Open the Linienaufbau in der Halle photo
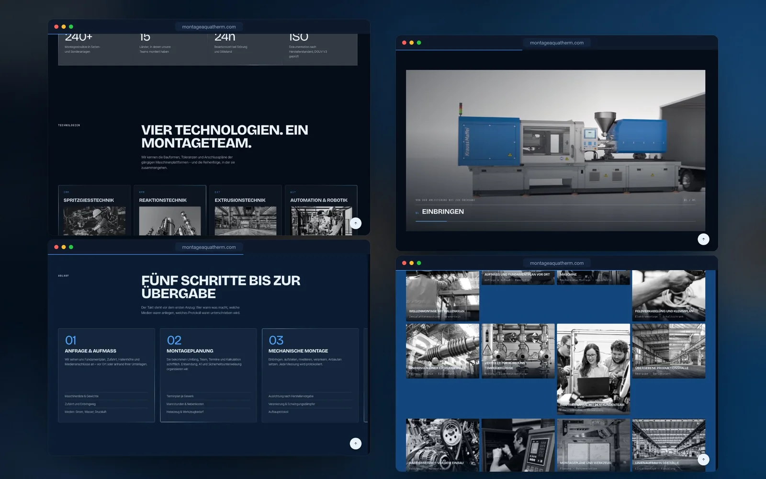 [x=668, y=445]
